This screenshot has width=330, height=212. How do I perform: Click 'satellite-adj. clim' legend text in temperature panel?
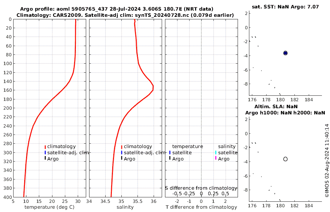click(x=68, y=152)
